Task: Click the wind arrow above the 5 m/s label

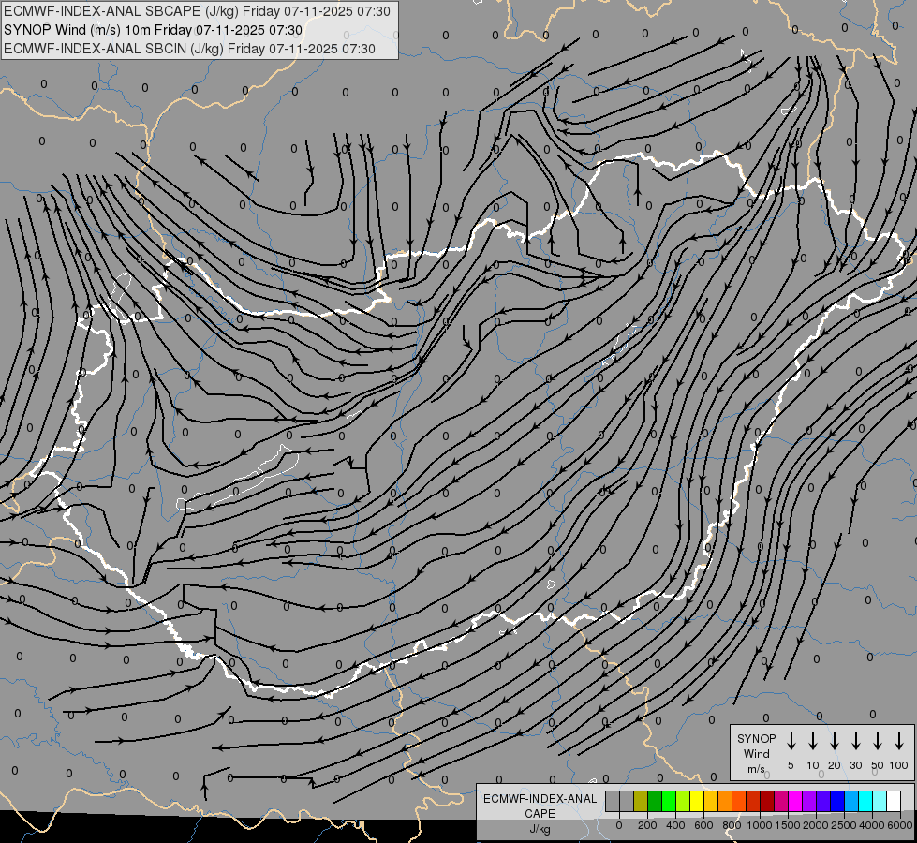Action: click(x=791, y=741)
